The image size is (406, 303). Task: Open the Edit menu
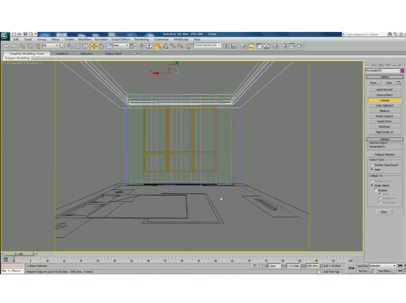tap(16, 39)
